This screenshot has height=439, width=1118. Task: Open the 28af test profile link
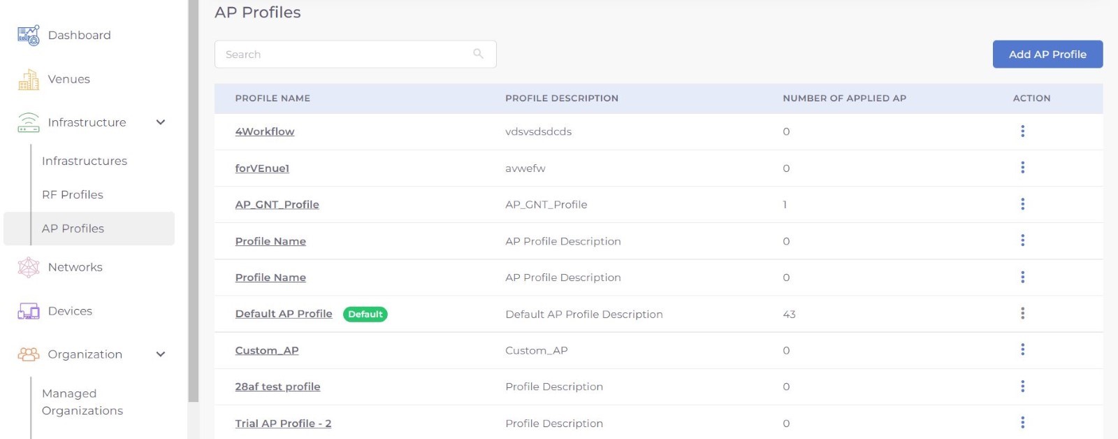[277, 387]
